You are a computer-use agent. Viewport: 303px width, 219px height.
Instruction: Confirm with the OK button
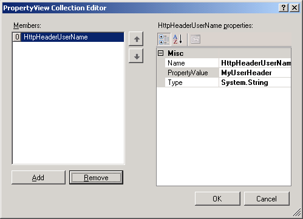click(217, 199)
